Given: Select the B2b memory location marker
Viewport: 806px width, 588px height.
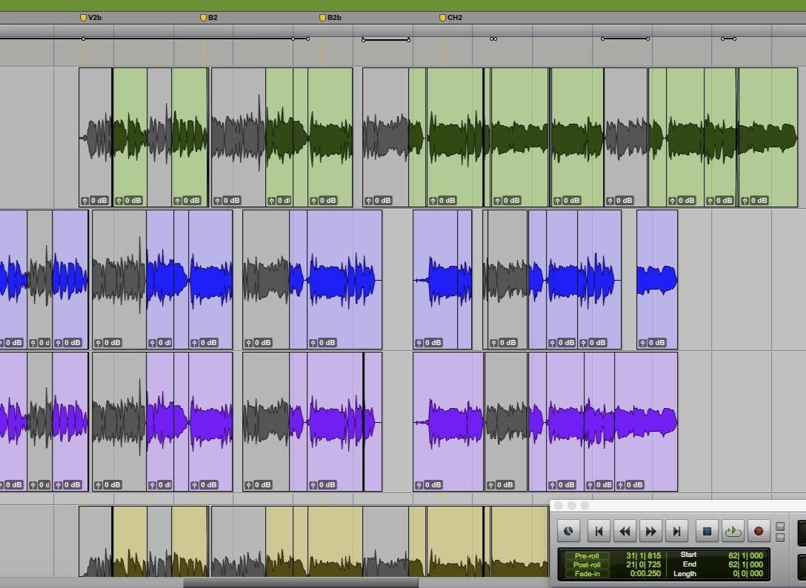Looking at the screenshot, I should coord(323,18).
